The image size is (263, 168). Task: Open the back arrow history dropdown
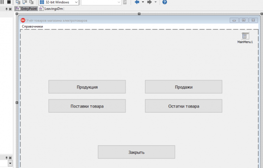(143, 2)
